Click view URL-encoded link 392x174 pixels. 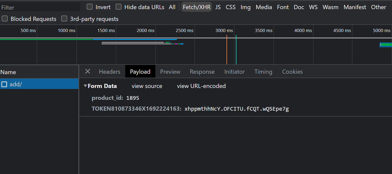click(201, 86)
